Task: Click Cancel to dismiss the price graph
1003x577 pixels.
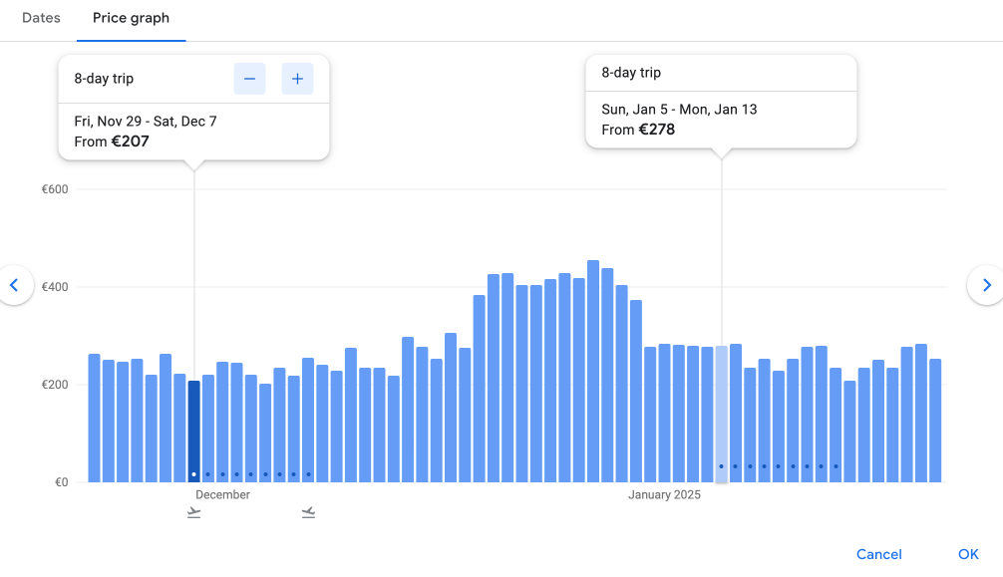Action: pyautogui.click(x=878, y=554)
